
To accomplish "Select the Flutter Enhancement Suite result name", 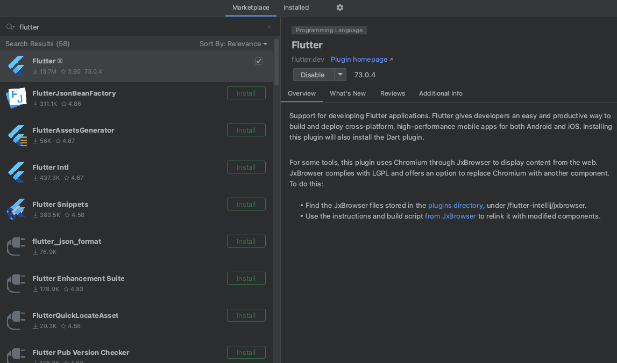I will (x=79, y=278).
